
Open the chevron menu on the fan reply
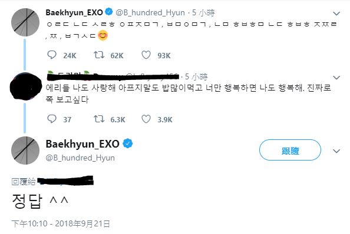[x=336, y=78]
